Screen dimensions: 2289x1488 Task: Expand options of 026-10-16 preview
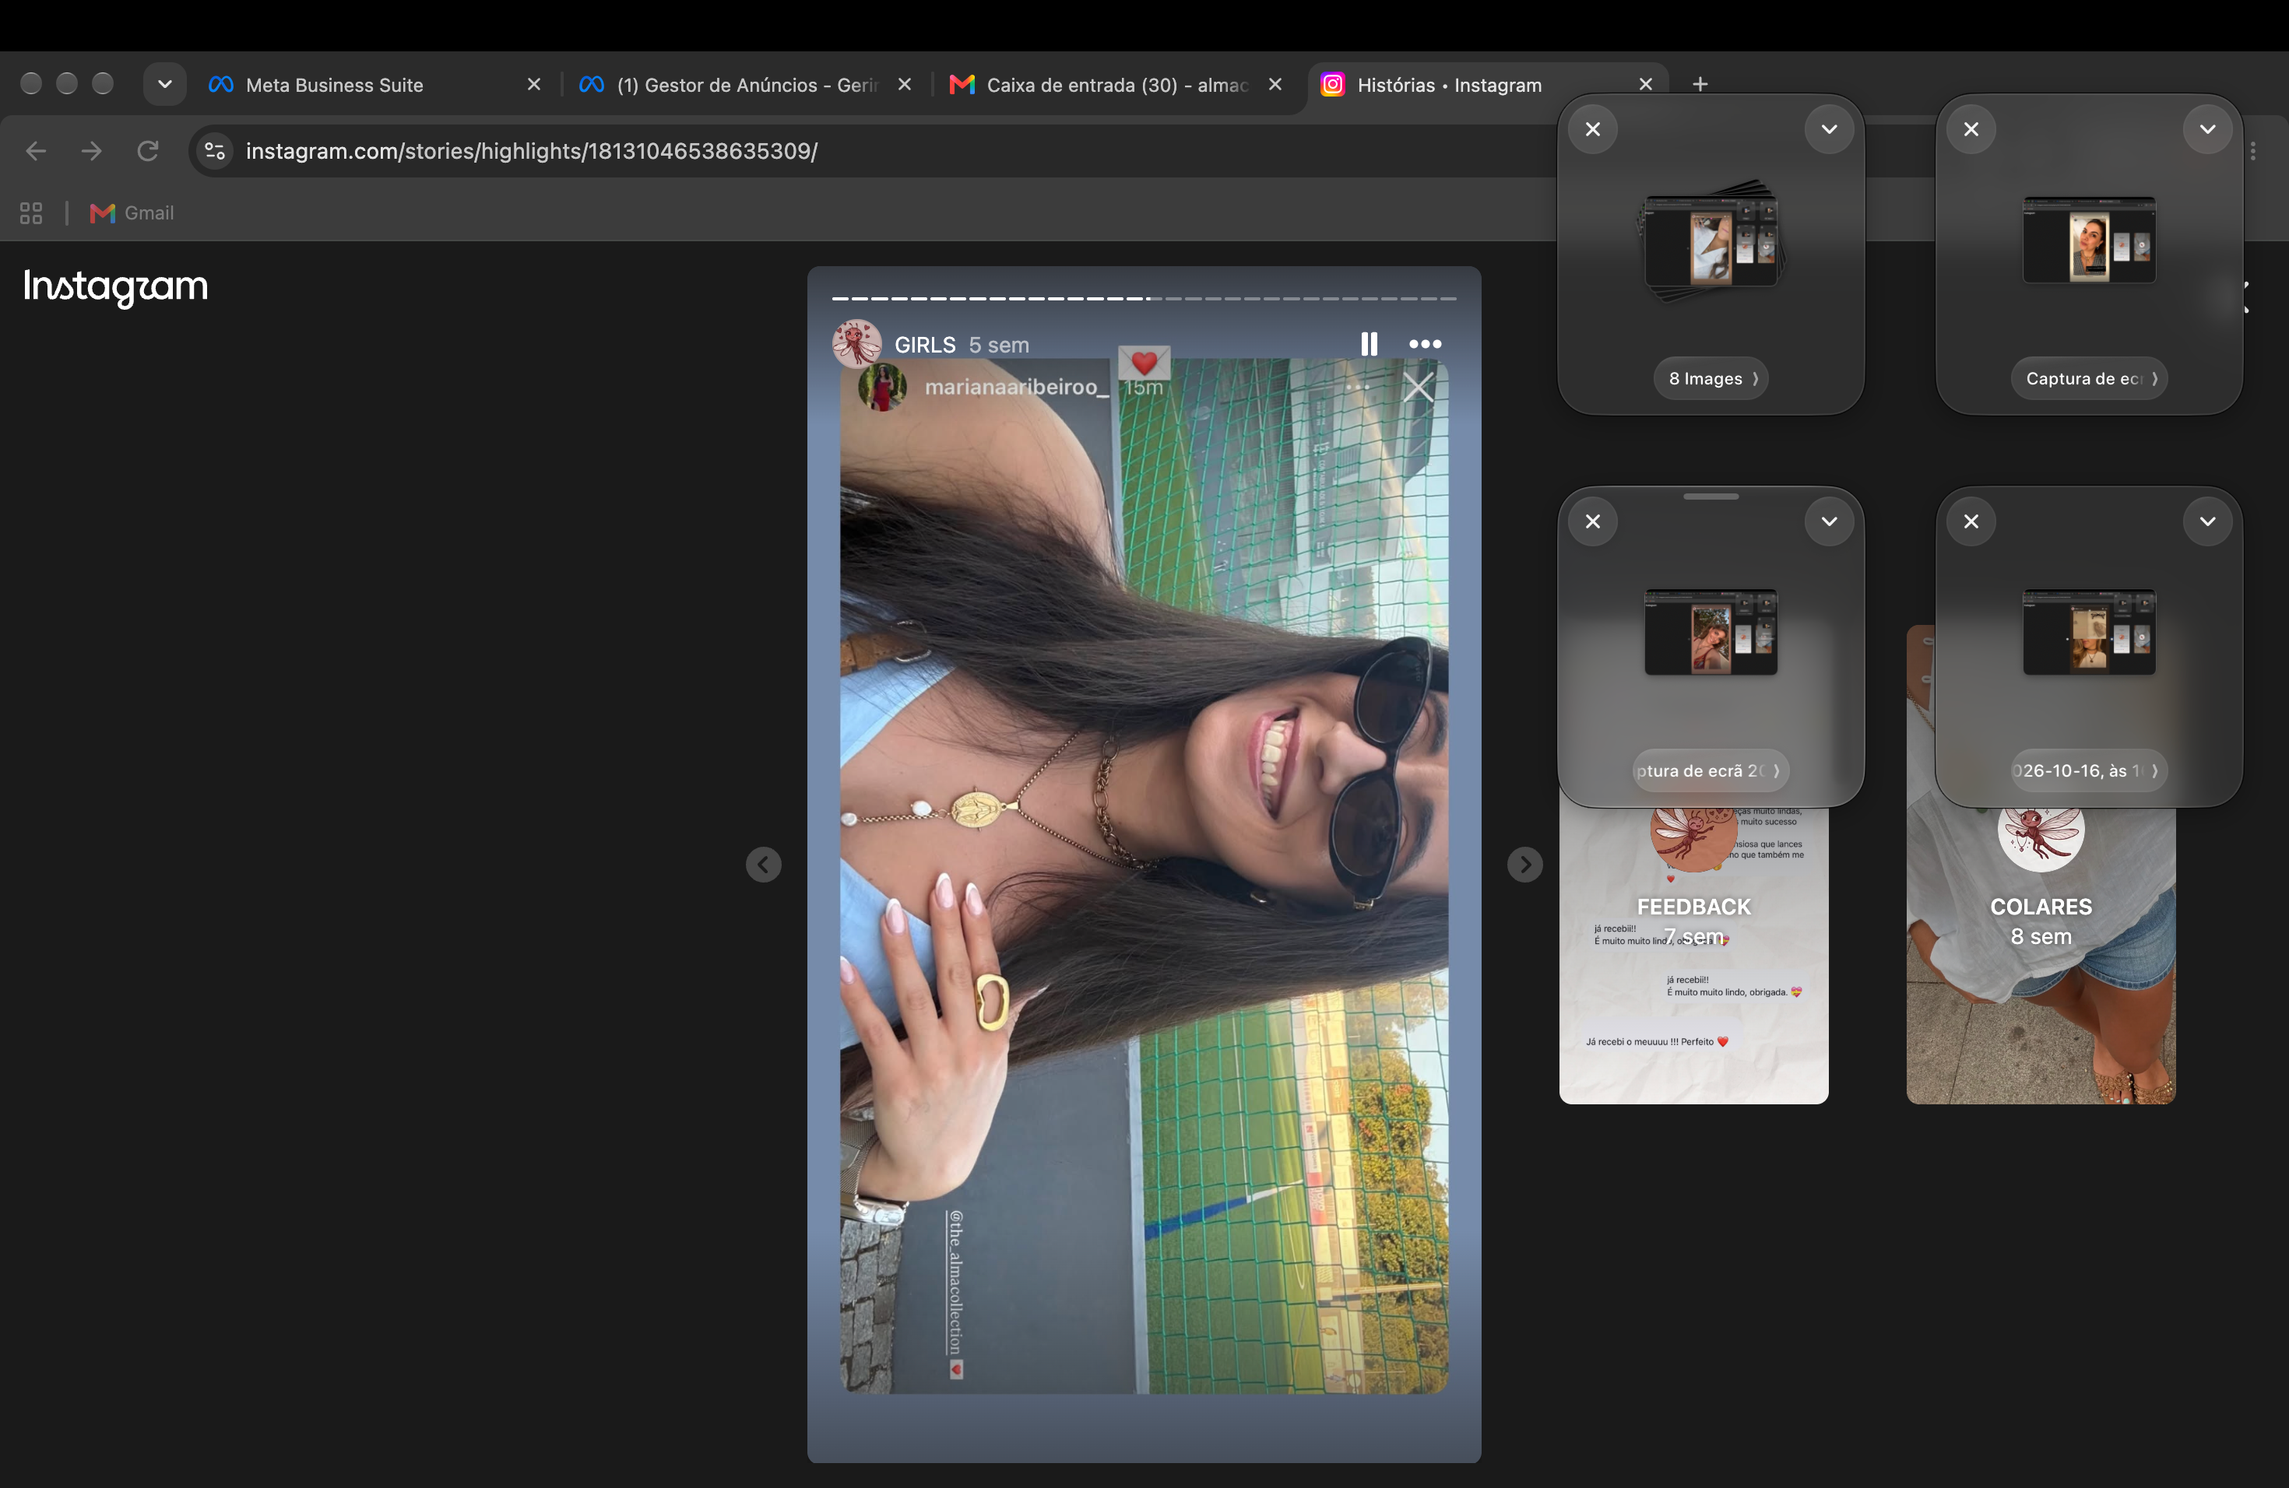pos(2207,521)
